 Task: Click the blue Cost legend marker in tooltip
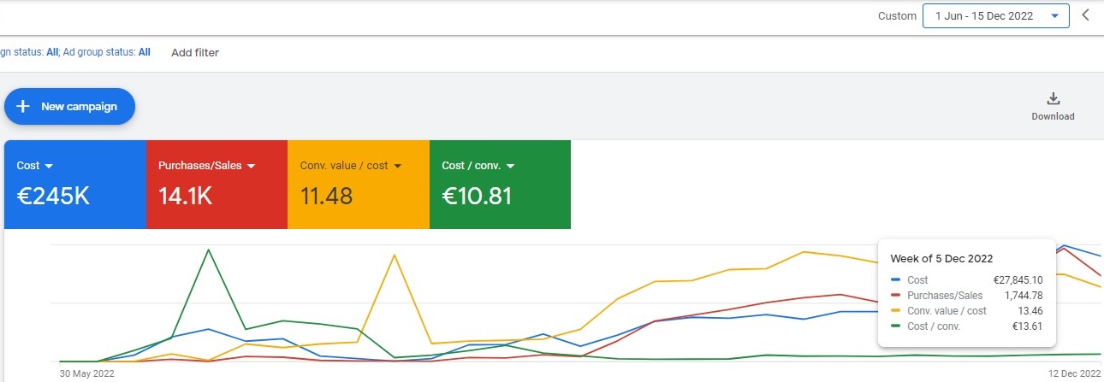click(x=895, y=280)
